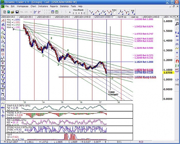Select the arrow pointer tool

(x=3, y=111)
